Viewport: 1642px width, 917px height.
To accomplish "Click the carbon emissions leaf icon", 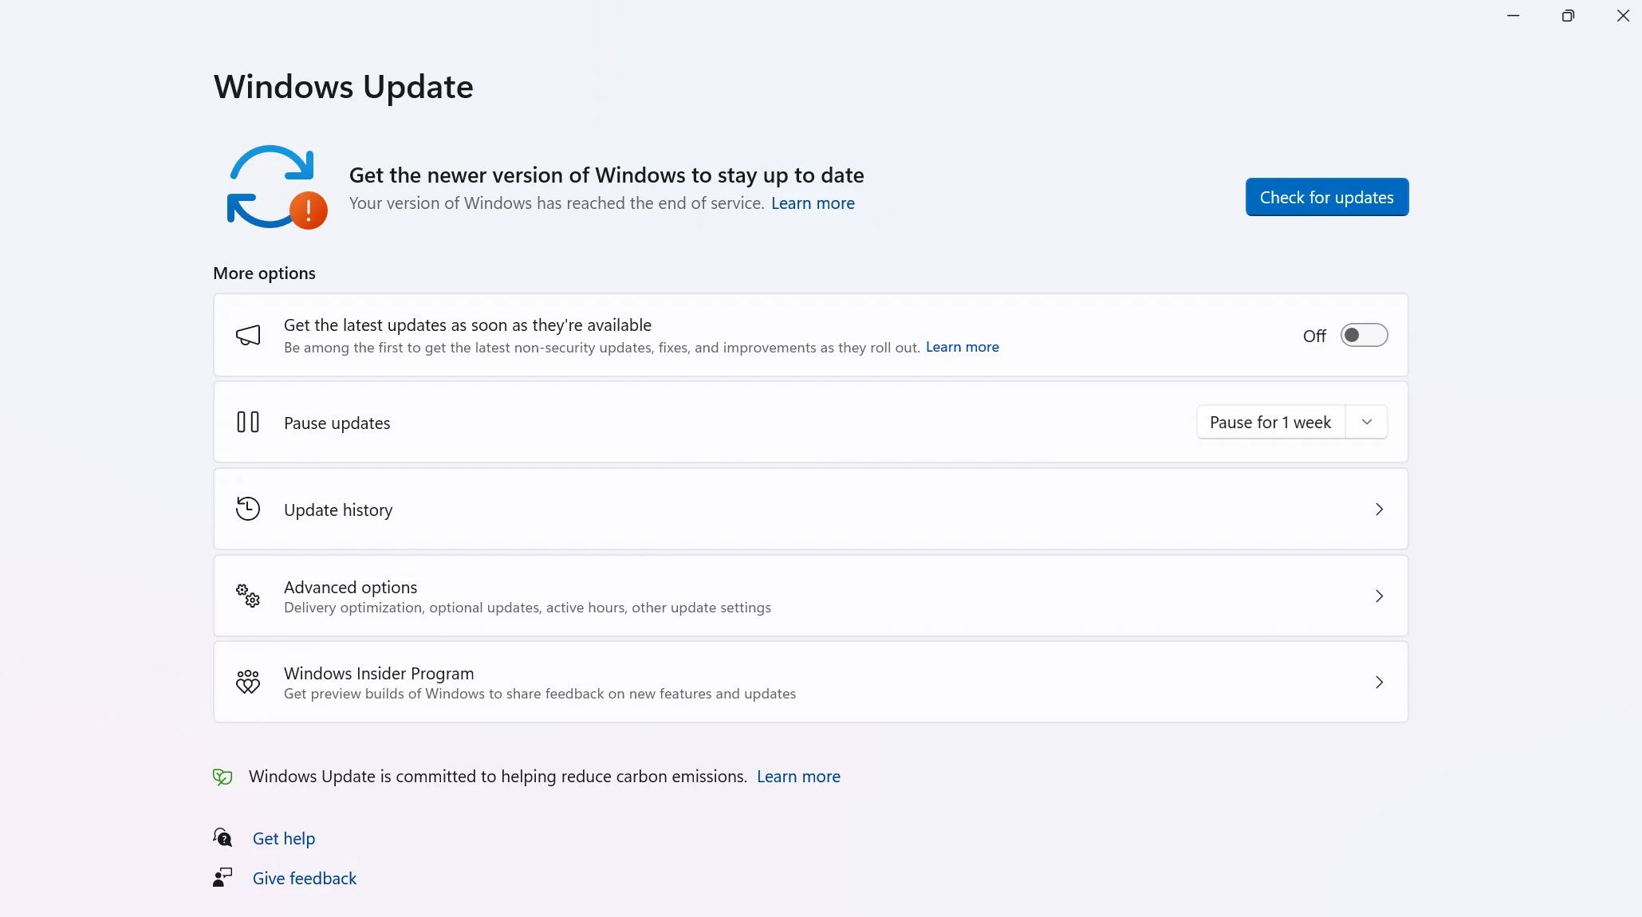I will pos(222,776).
